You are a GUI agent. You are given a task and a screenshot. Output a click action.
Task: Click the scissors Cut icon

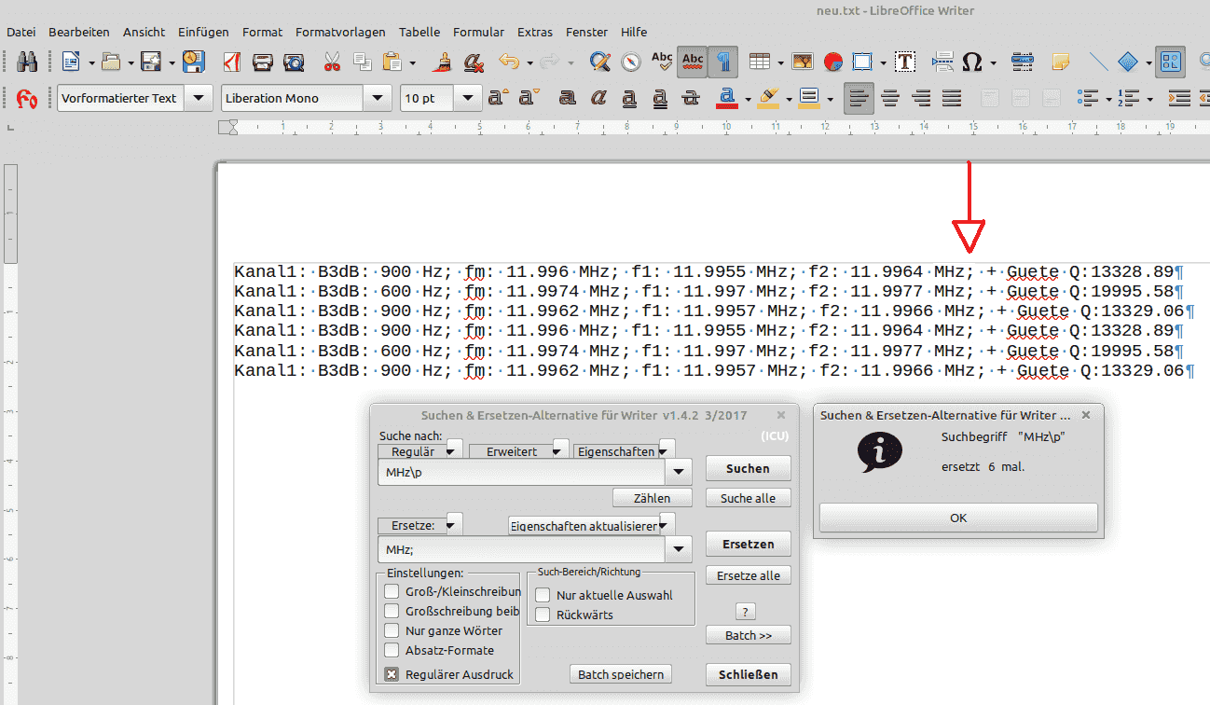pos(332,62)
